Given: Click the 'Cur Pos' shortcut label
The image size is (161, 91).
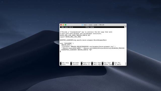Looking at the screenshot, I should (x=117, y=63).
